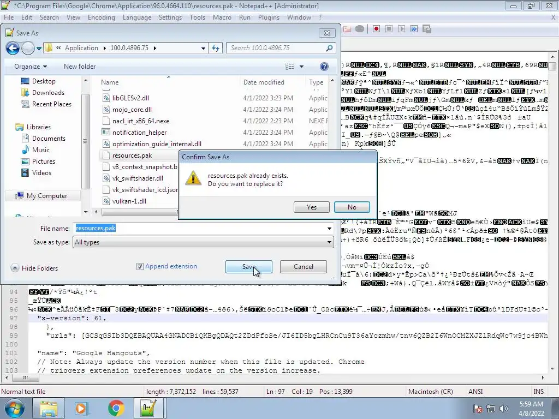Viewport: 559px width, 419px height.
Task: Click the network tray icon
Action: click(491, 409)
